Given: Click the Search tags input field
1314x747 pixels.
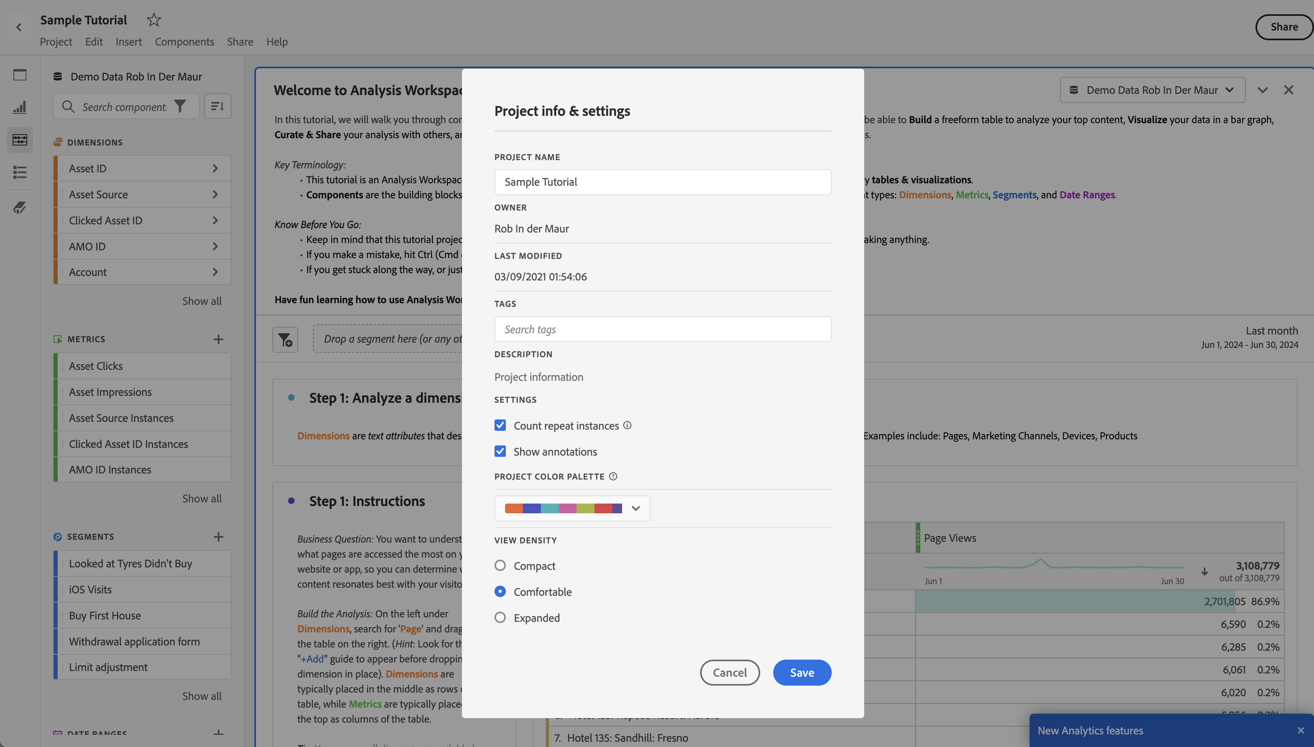Looking at the screenshot, I should [x=662, y=329].
